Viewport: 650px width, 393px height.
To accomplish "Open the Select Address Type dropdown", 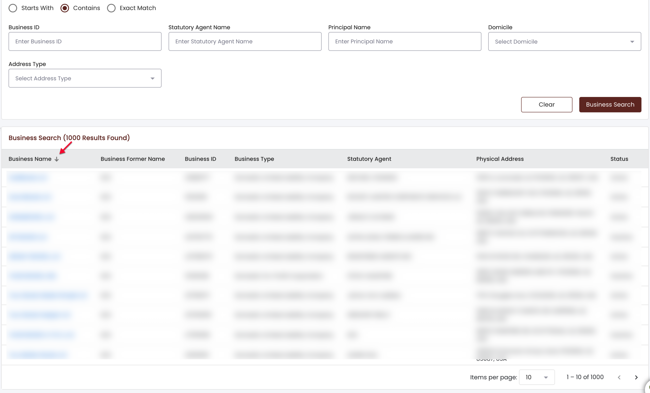I will tap(85, 78).
